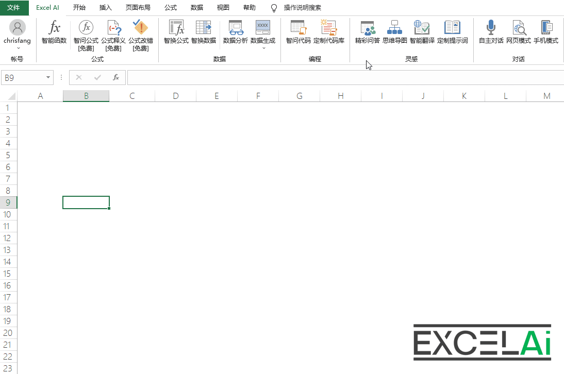Open the 智换数据 data transform tool
The height and width of the screenshot is (374, 564).
tap(204, 32)
